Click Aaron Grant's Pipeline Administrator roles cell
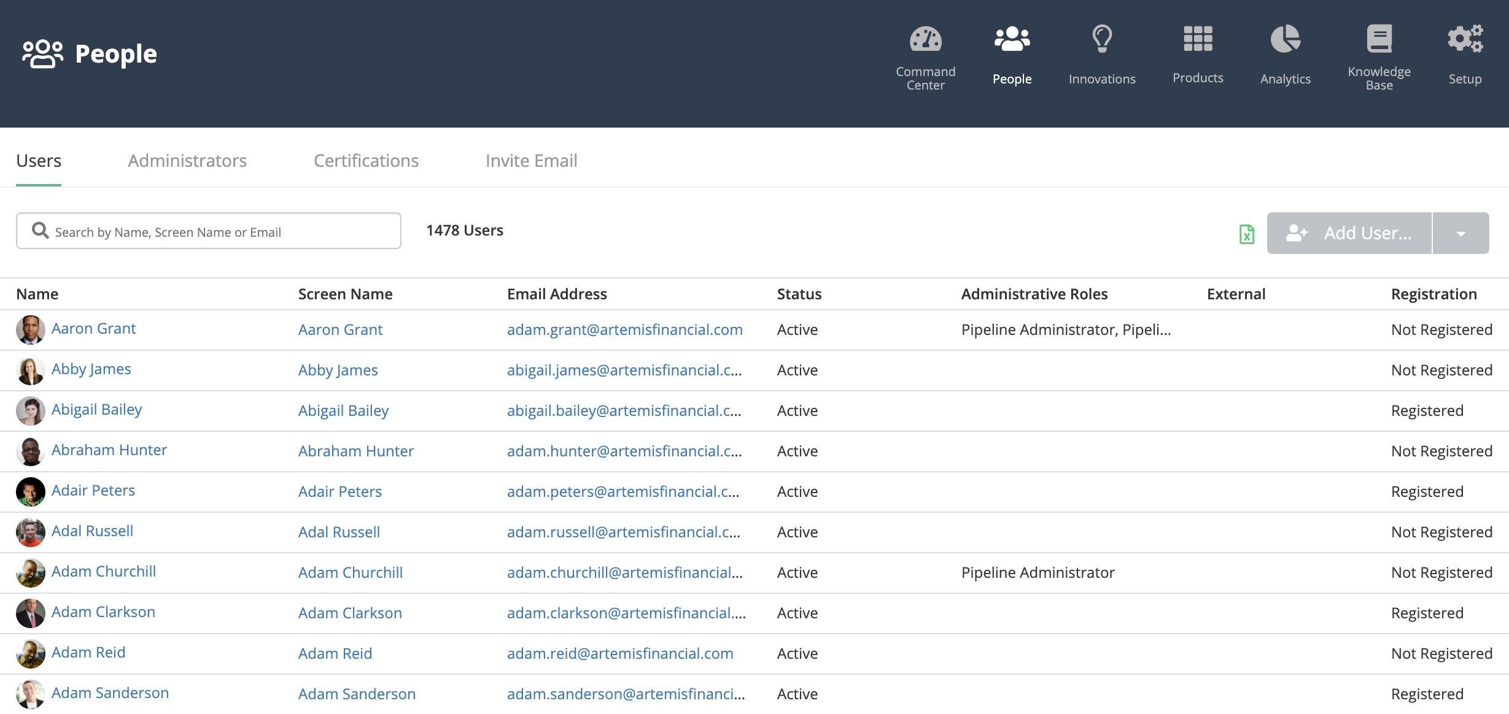Image resolution: width=1509 pixels, height=714 pixels. pyautogui.click(x=1066, y=330)
